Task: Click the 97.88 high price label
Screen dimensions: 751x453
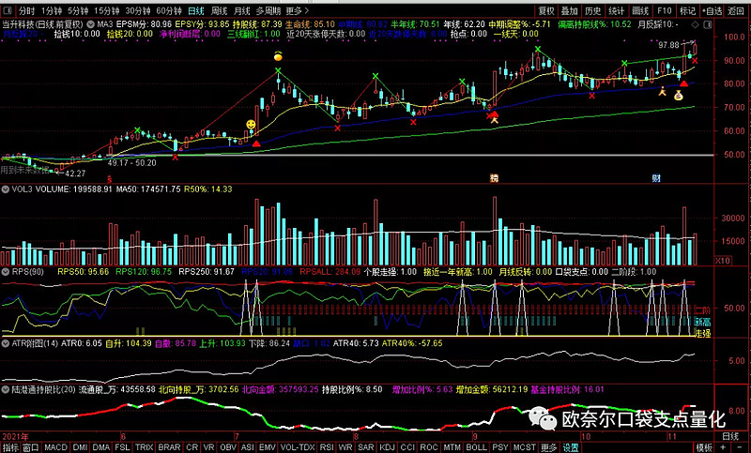Action: coord(668,45)
